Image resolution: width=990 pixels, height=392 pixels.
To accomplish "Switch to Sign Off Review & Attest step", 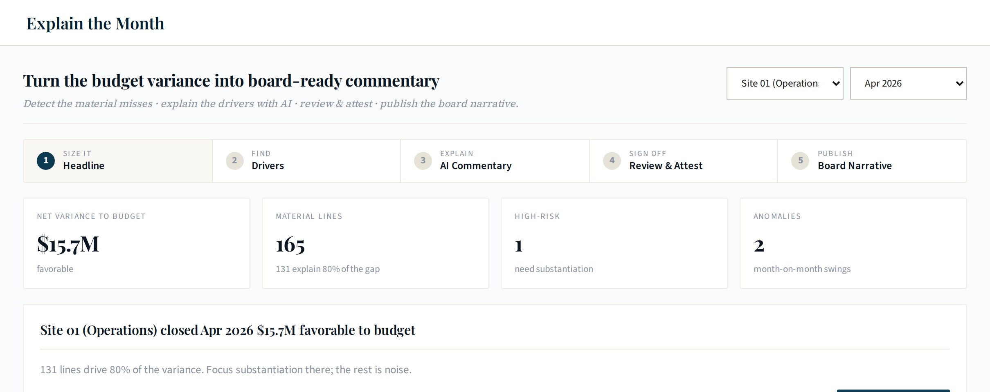I will [684, 161].
